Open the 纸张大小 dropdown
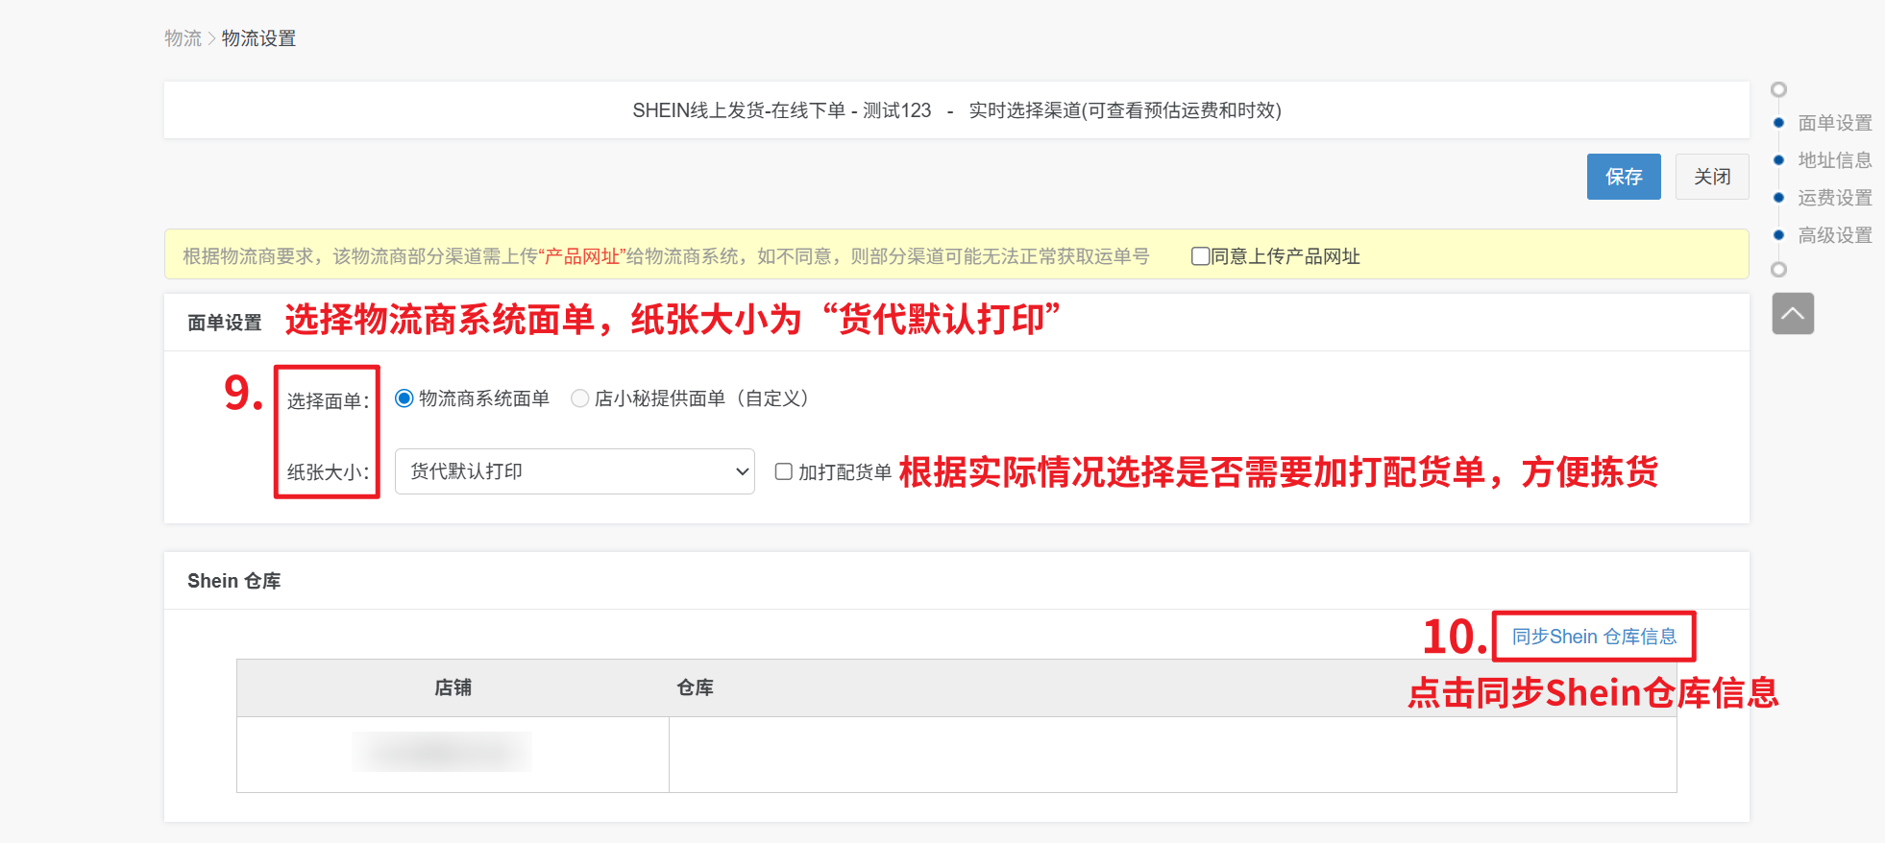1885x843 pixels. click(x=575, y=471)
